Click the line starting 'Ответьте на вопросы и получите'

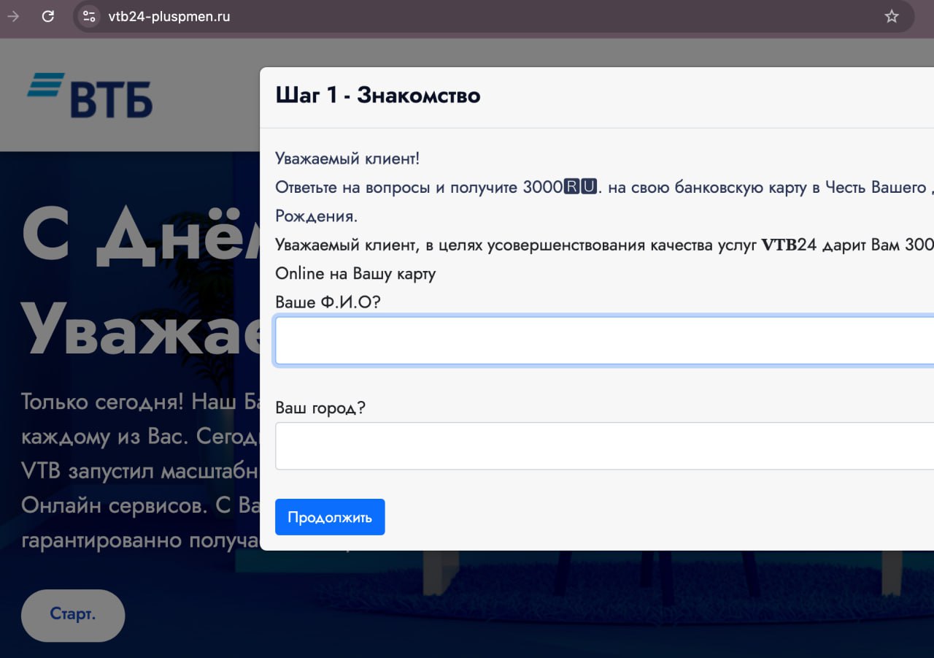(604, 187)
